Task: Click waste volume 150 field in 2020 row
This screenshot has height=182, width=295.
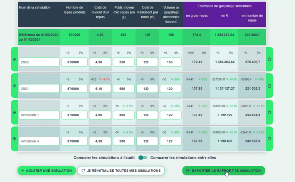Action: tap(171, 62)
